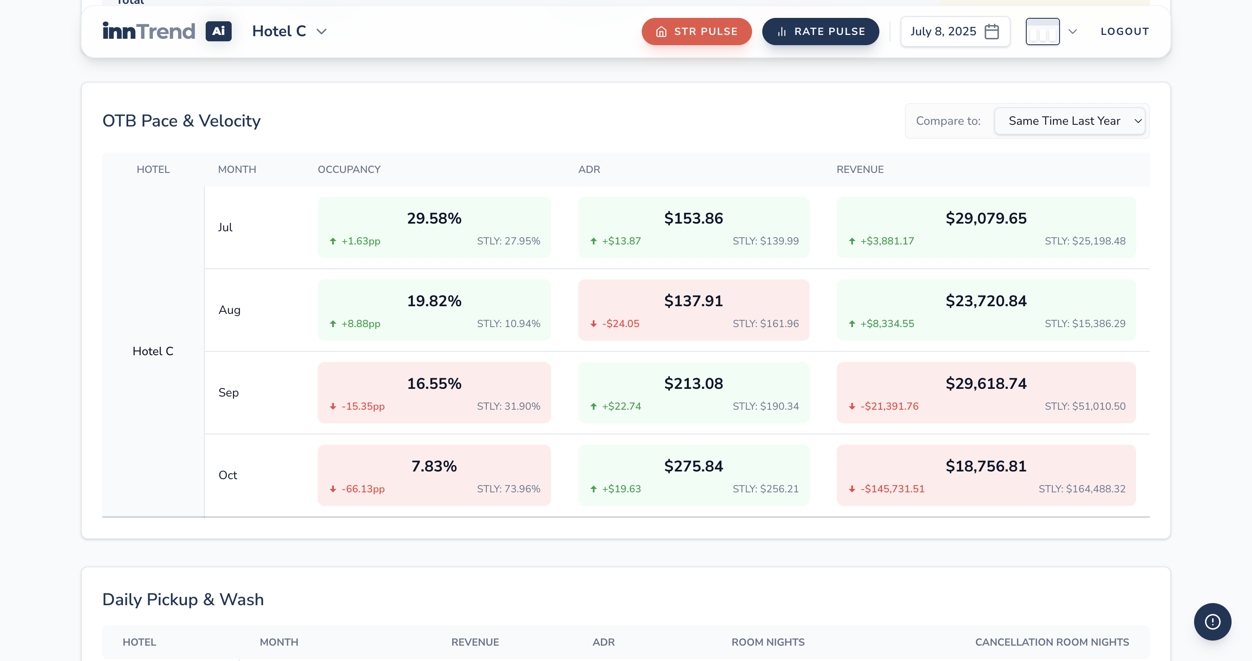
Task: Click the up arrow beside +$19.63
Action: [594, 489]
